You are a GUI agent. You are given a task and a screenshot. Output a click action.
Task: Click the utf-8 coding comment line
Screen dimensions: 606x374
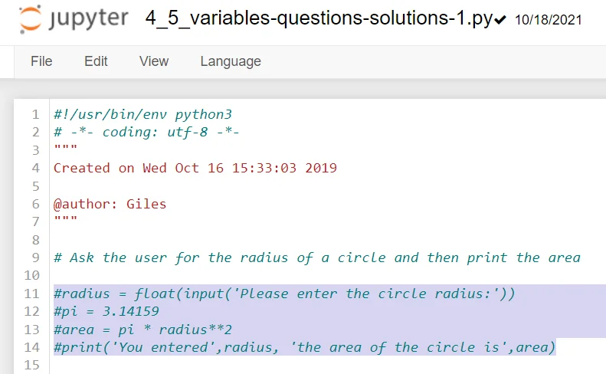[x=146, y=133]
